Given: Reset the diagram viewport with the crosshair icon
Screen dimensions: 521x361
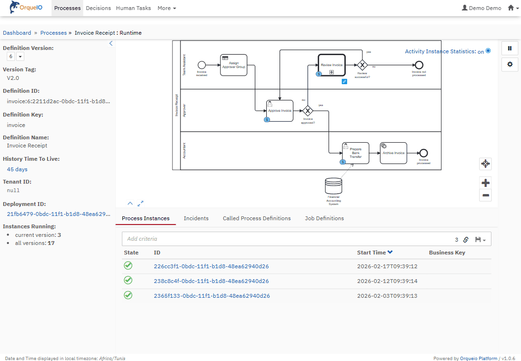Looking at the screenshot, I should (x=485, y=164).
